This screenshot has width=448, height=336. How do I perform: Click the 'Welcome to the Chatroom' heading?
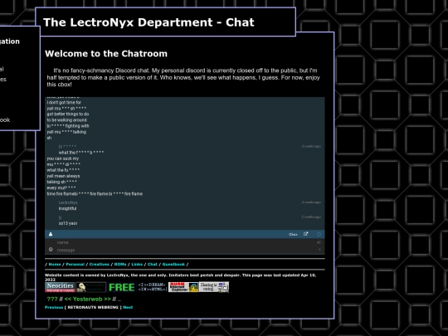tap(106, 53)
